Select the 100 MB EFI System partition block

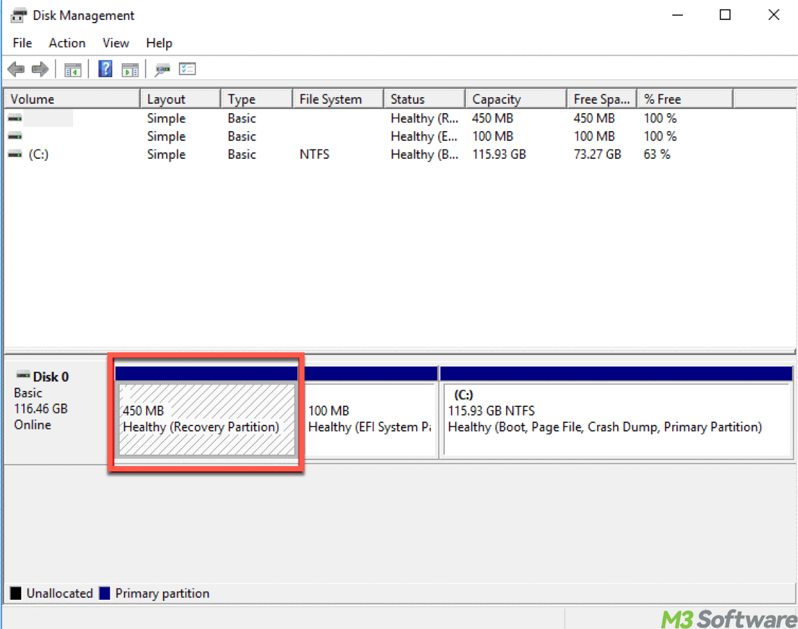pyautogui.click(x=369, y=419)
